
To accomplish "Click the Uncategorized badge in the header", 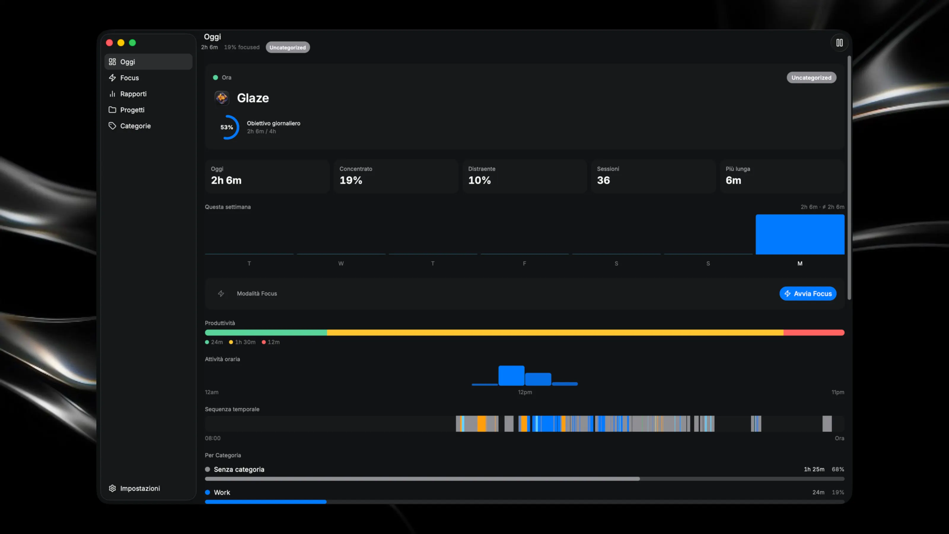I will click(288, 47).
